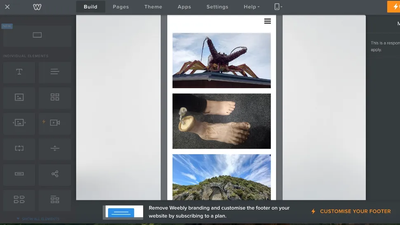
Task: Click the orange lightning upgrade button
Action: tap(394, 7)
